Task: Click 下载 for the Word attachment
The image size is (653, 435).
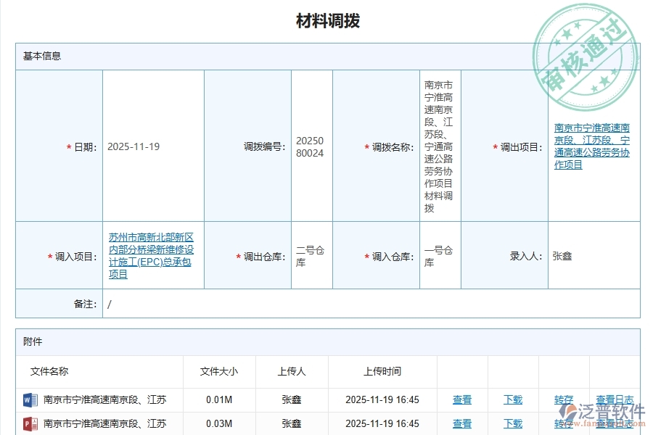Action: tap(512, 399)
